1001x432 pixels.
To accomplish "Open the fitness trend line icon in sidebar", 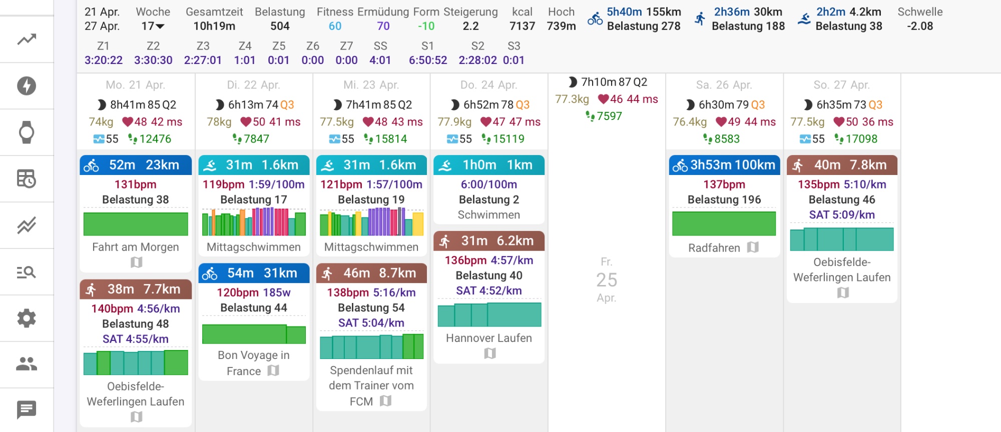I will coord(27,39).
